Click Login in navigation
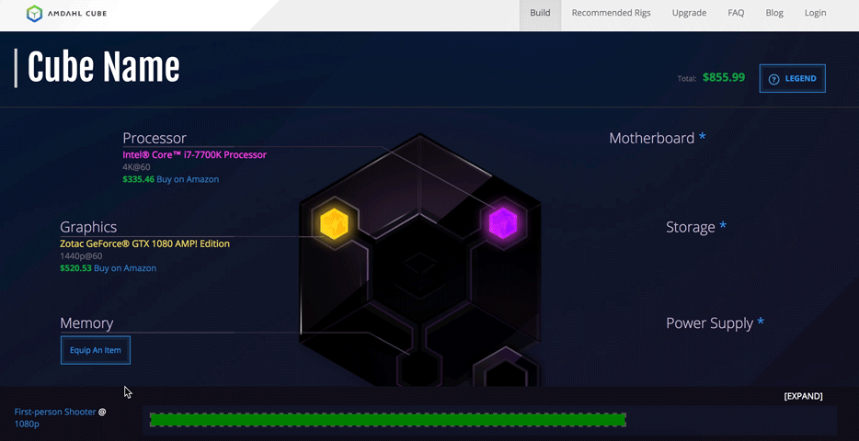Viewport: 859px width, 441px height. click(x=815, y=13)
